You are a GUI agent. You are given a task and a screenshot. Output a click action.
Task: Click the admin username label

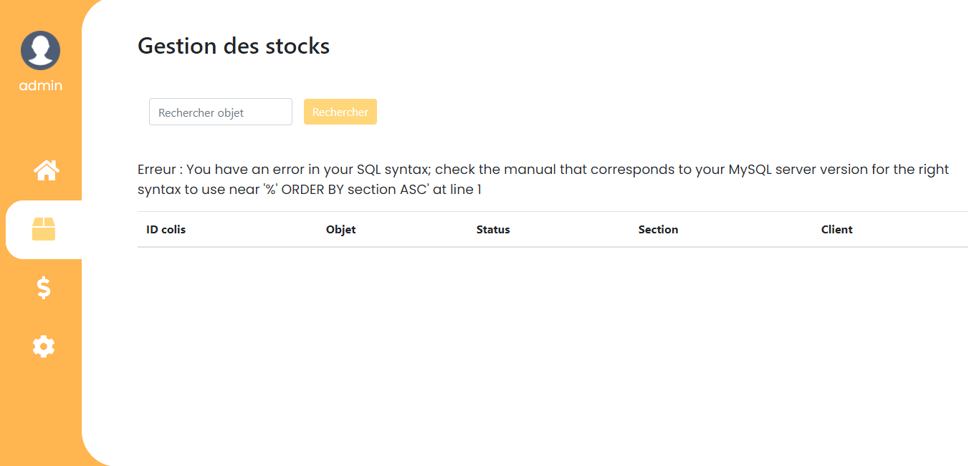tap(40, 85)
